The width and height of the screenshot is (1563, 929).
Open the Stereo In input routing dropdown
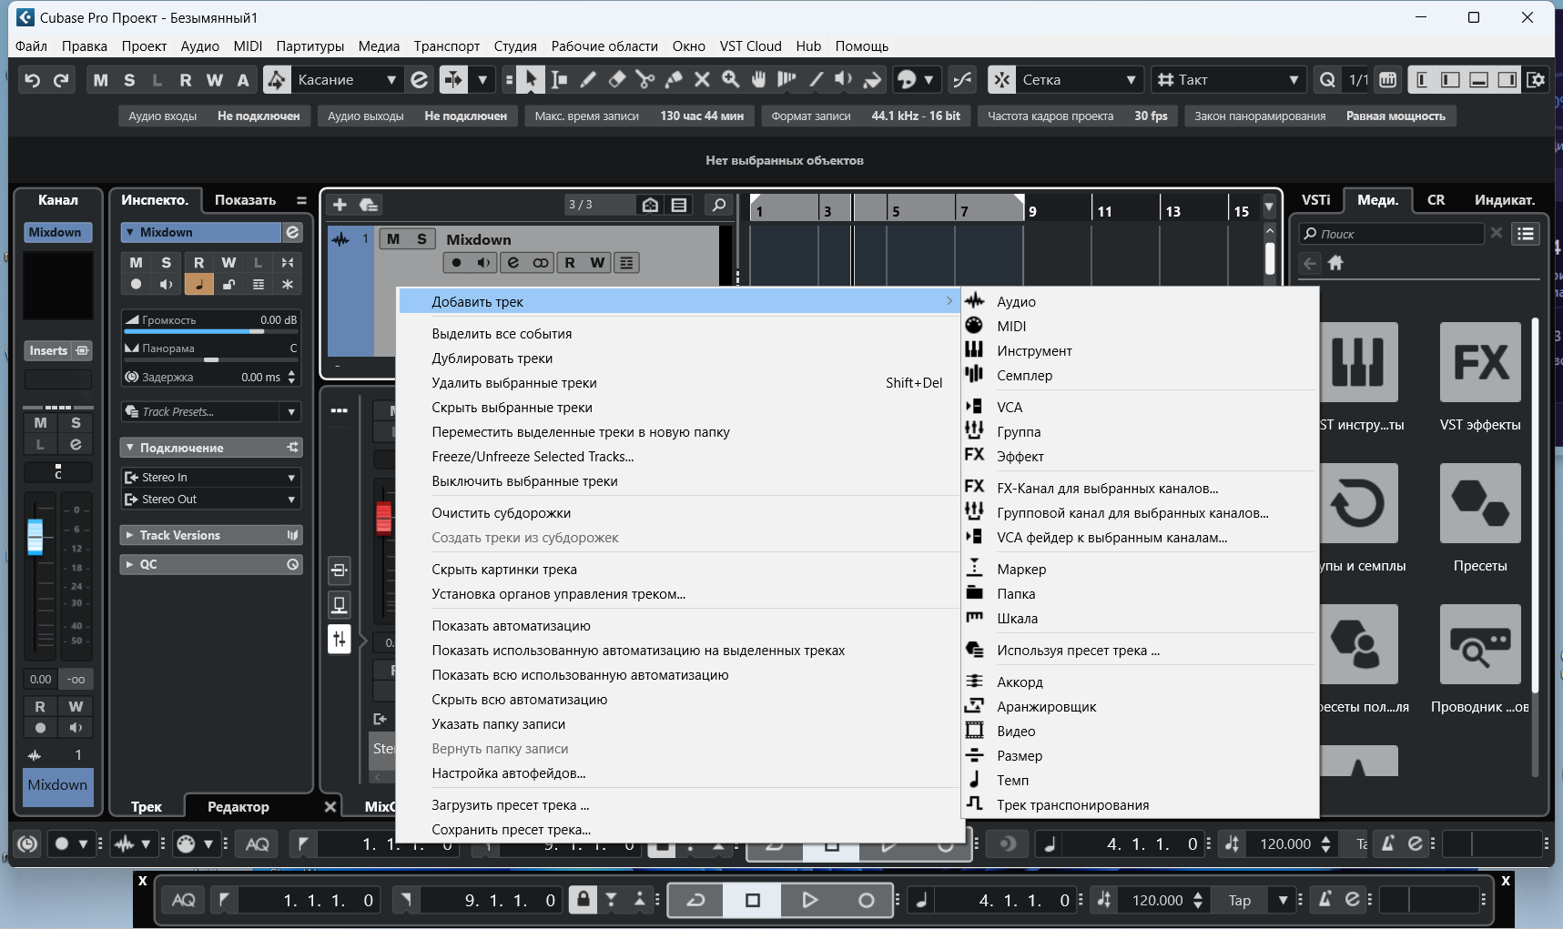[x=211, y=477]
